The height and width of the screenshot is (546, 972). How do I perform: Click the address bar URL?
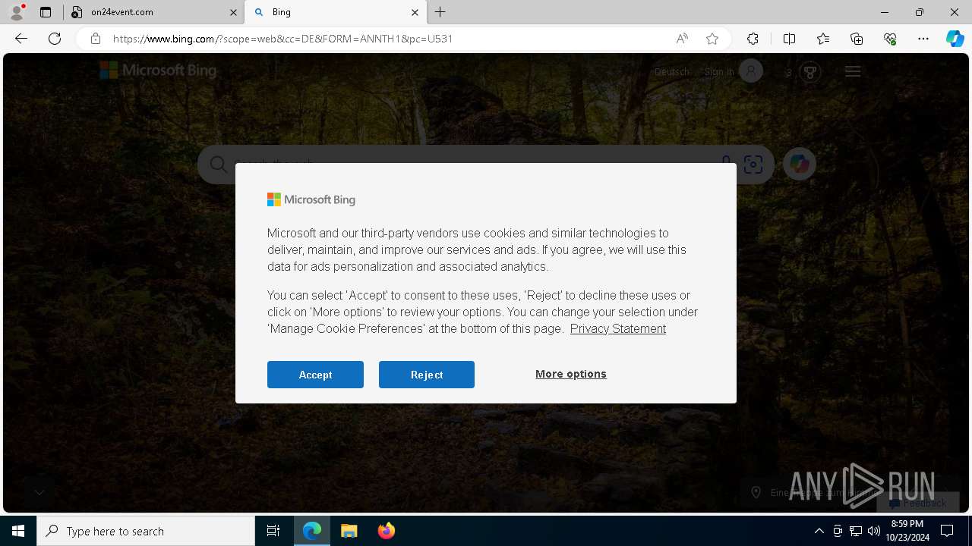pos(282,39)
